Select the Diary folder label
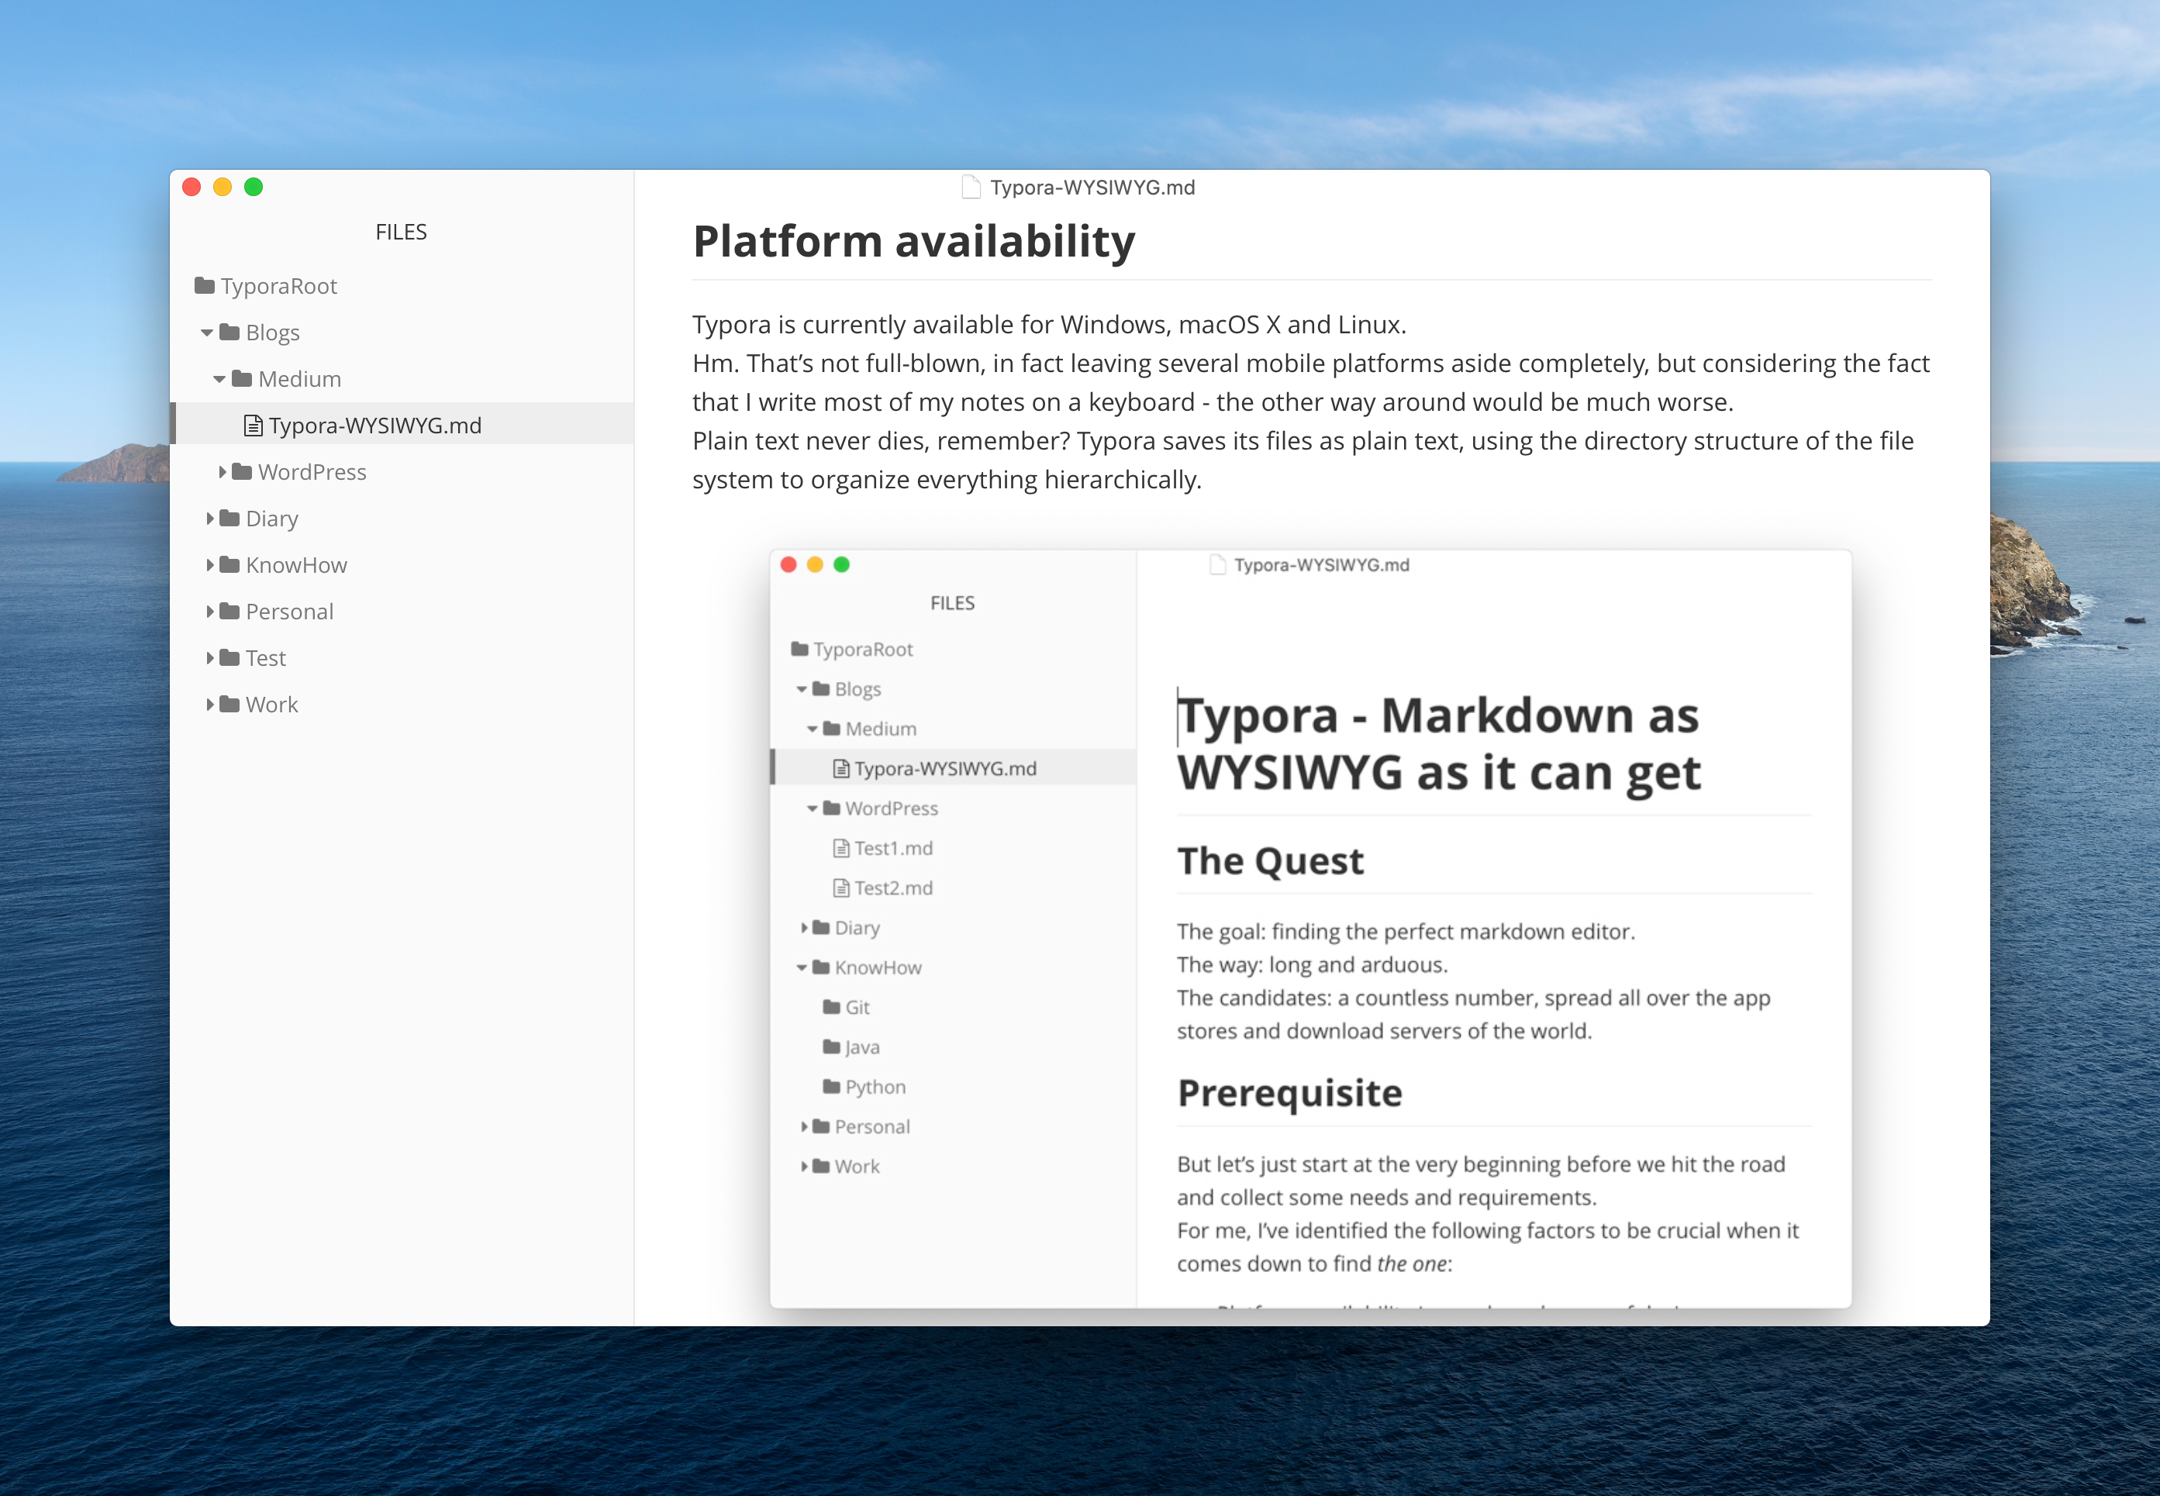2160x1496 pixels. (272, 519)
